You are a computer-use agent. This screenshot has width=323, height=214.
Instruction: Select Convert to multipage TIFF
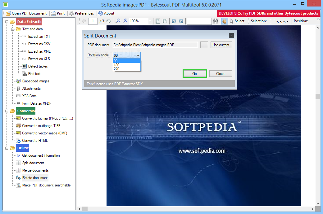[x=41, y=126]
